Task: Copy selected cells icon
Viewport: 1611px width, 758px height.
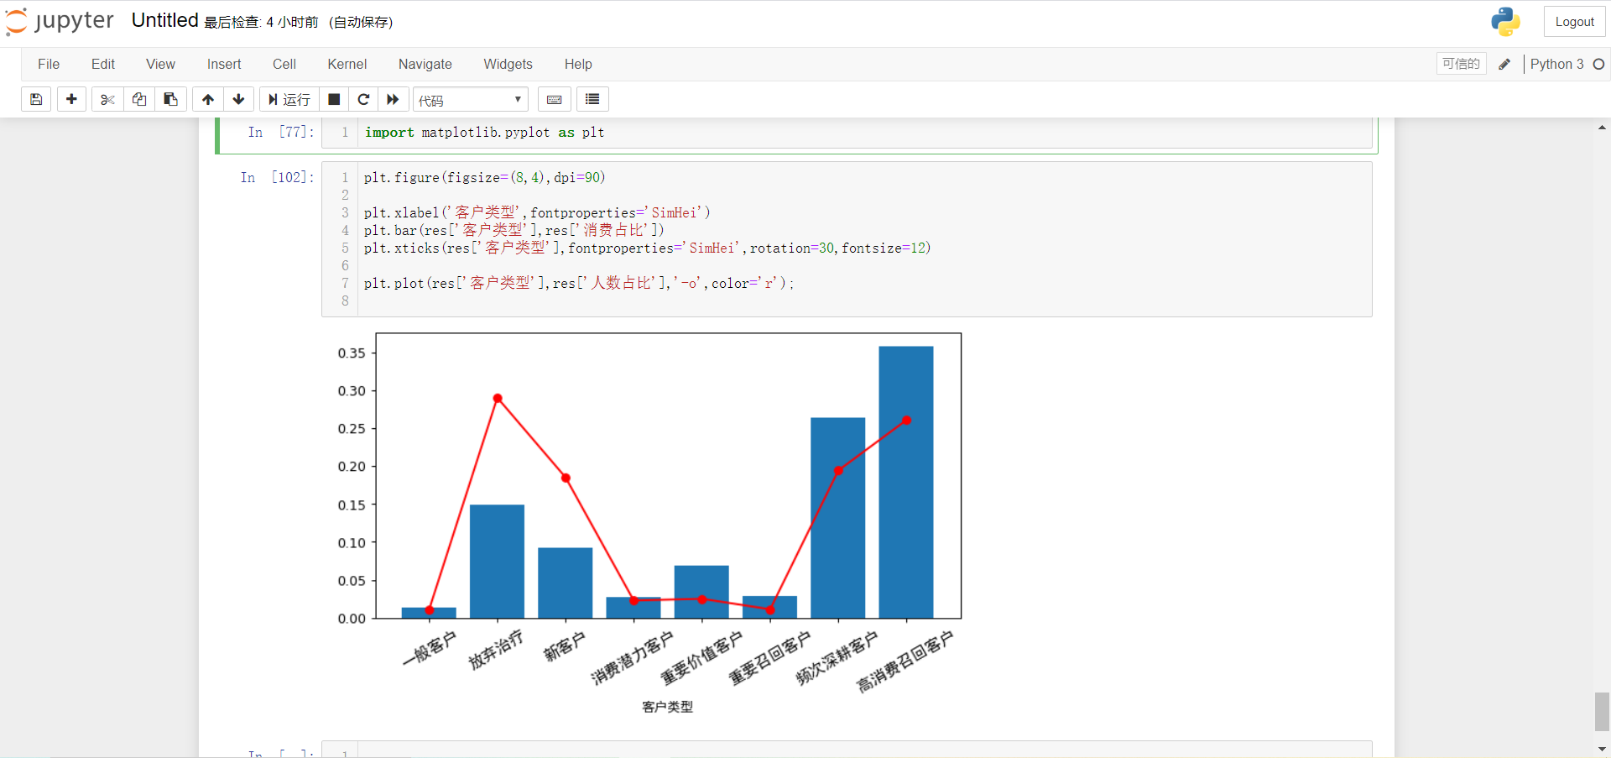Action: tap(139, 99)
